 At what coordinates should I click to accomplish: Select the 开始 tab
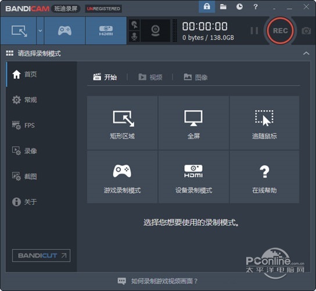(105, 77)
